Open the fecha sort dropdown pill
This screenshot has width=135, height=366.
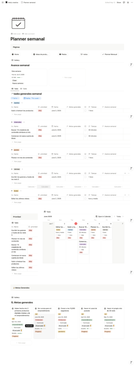coord(15,98)
